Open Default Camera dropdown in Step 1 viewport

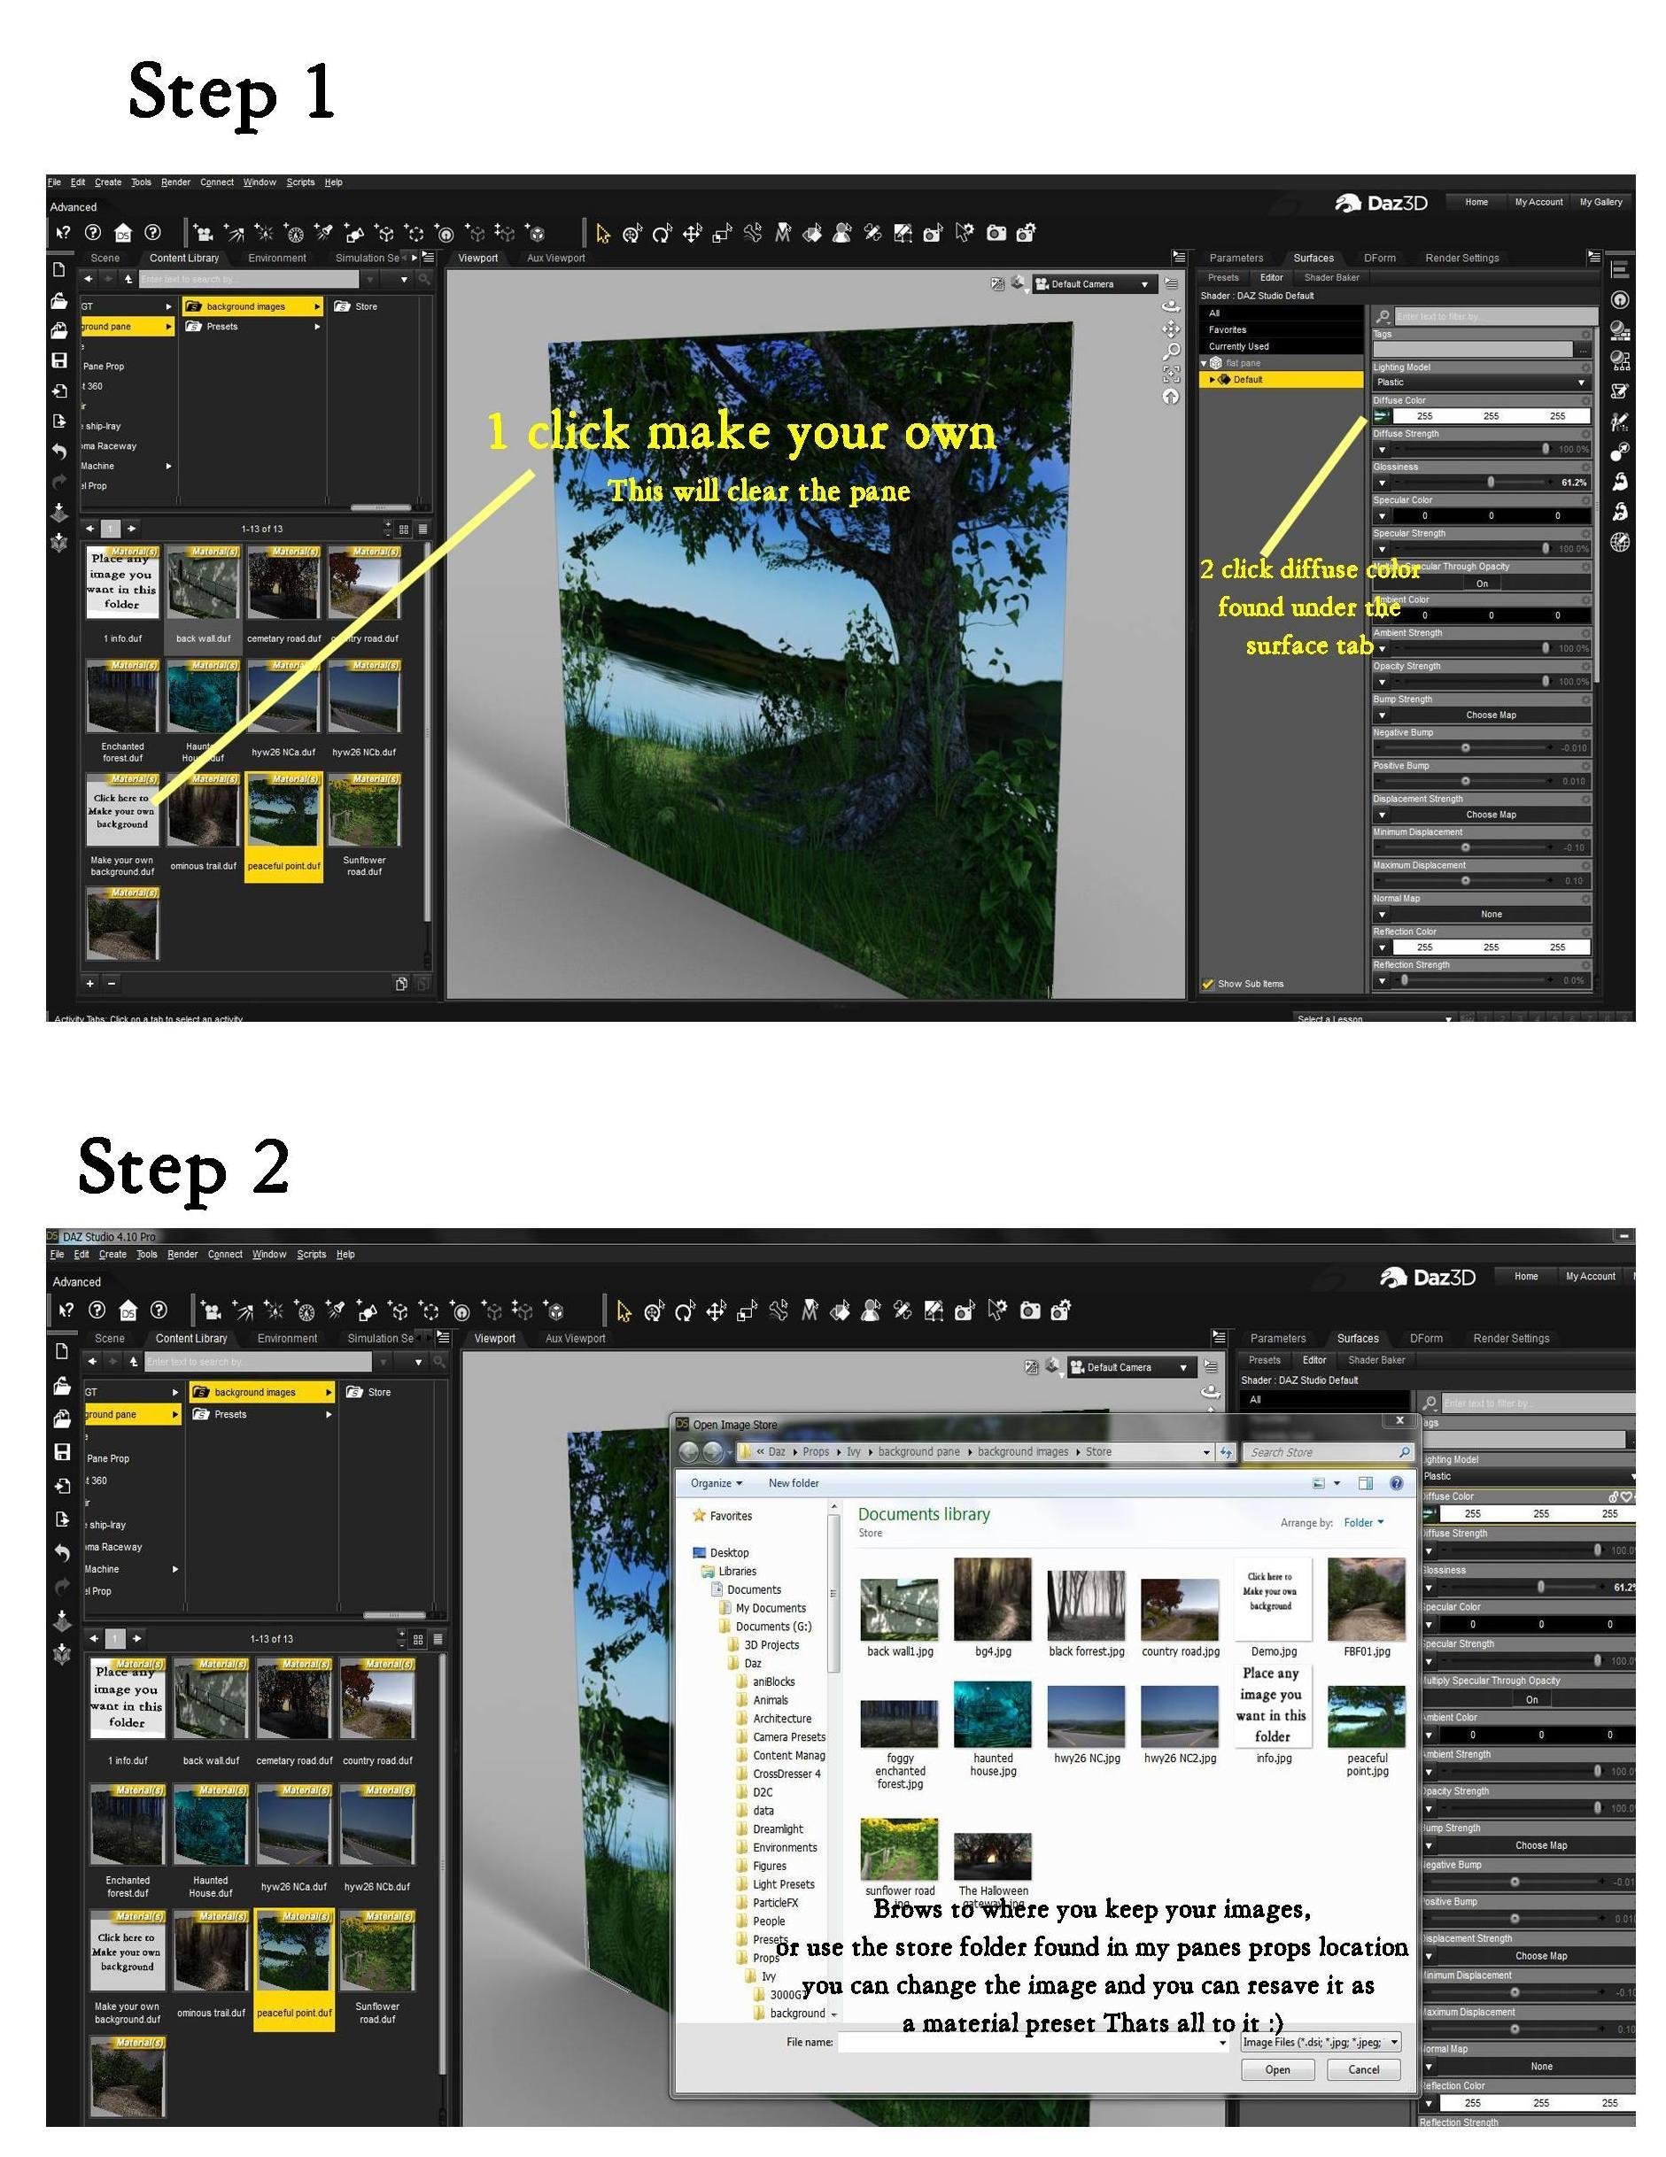pyautogui.click(x=1095, y=284)
